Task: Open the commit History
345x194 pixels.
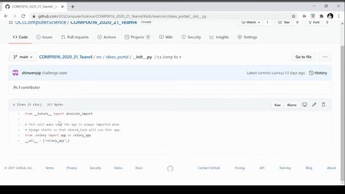Action: pos(318,73)
